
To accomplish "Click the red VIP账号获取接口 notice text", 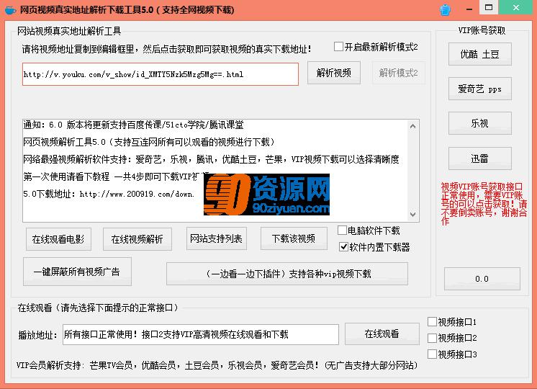I will pyautogui.click(x=484, y=204).
